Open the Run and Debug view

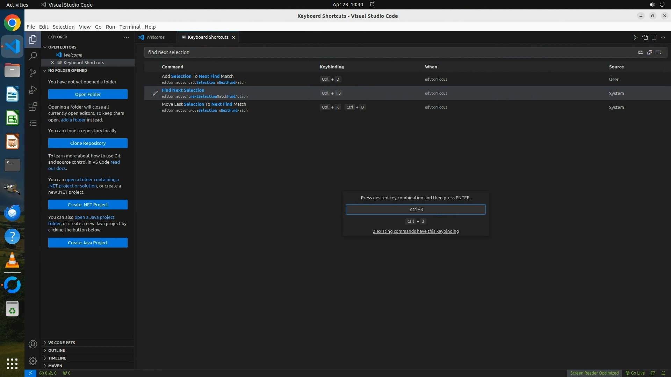(x=33, y=90)
